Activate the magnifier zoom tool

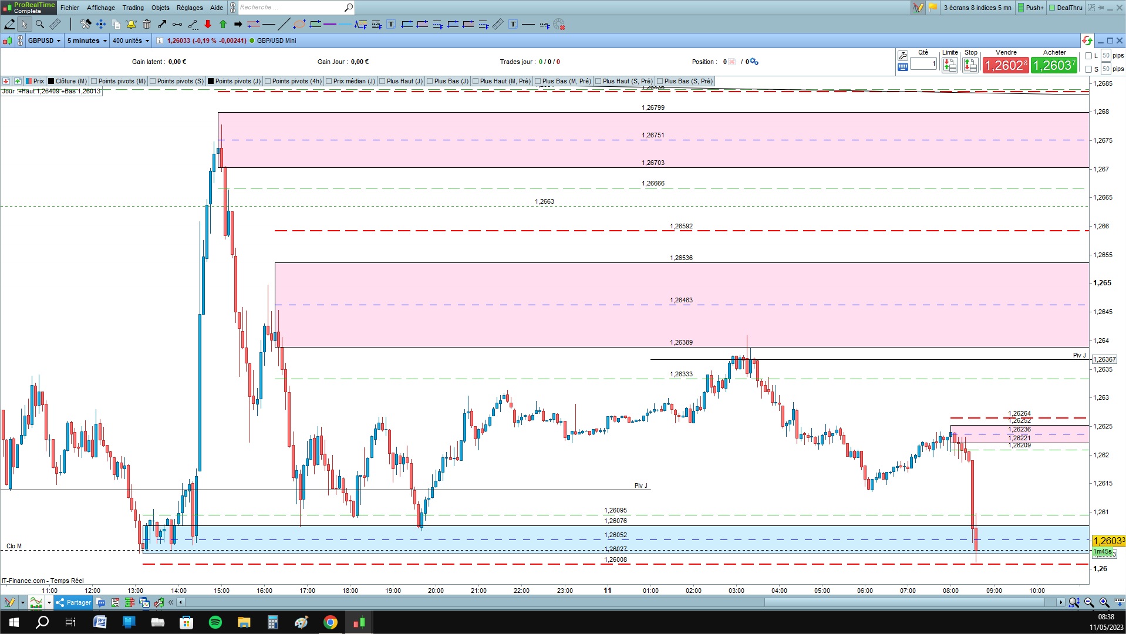(x=39, y=24)
